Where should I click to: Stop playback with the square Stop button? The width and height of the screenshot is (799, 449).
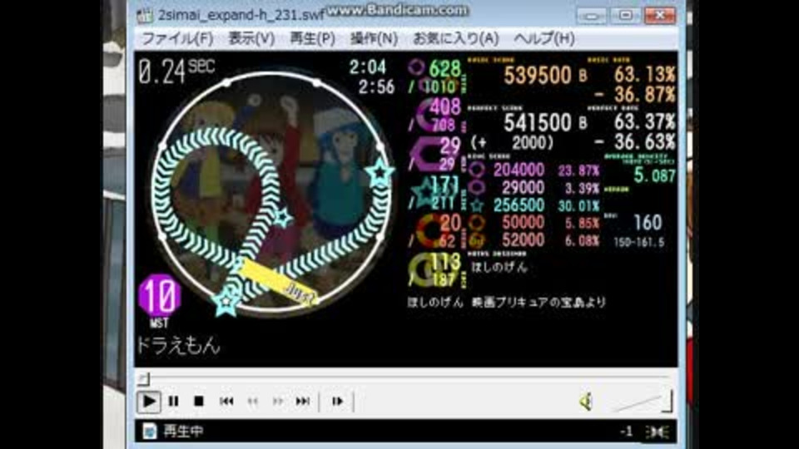coord(199,402)
